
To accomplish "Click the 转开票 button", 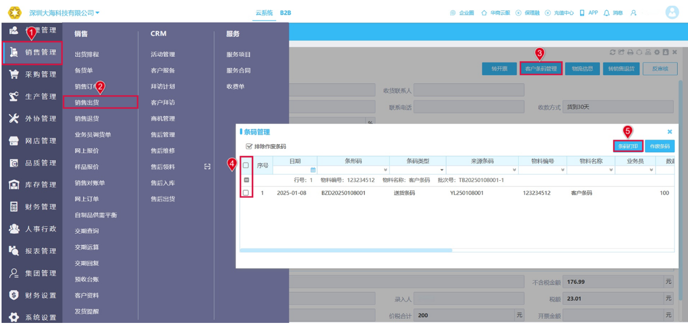I will tap(499, 68).
